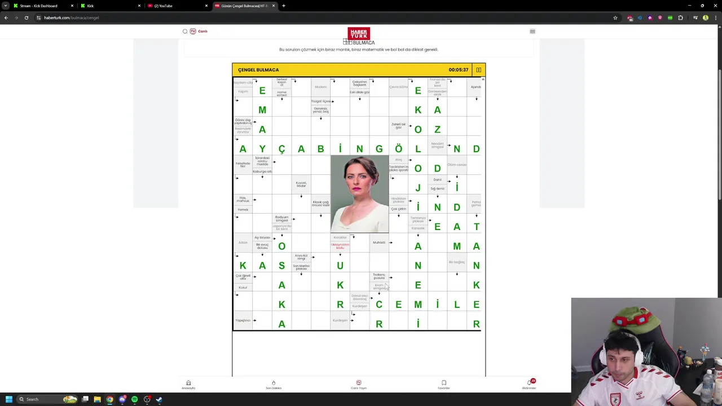The width and height of the screenshot is (722, 406).
Task: Select the 'Görev dışı yaptırılan iş' clue
Action: click(x=243, y=121)
